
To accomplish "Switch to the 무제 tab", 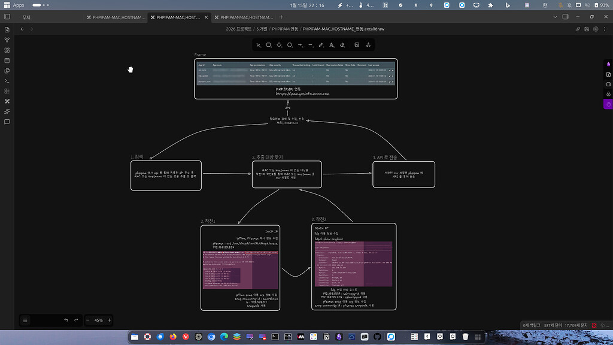I will click(x=26, y=17).
